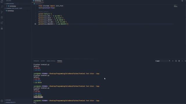This screenshot has height=104, width=186.
Task: Select terminal.py in Open Editors list
Action: pyautogui.click(x=13, y=6)
